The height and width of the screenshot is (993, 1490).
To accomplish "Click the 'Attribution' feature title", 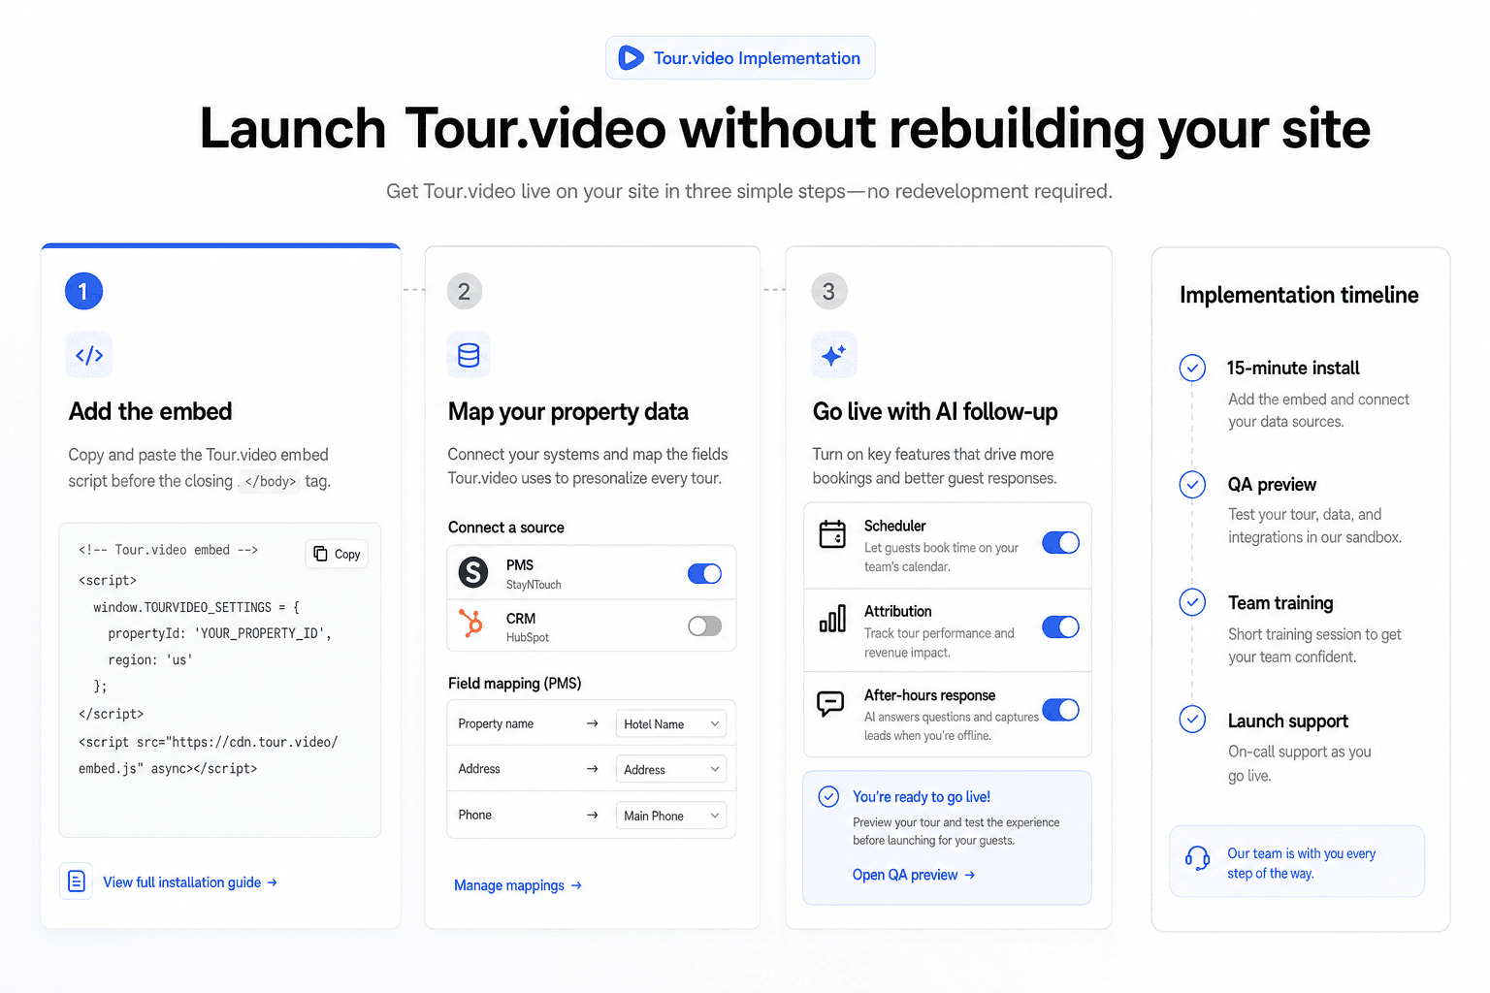I will pos(897,611).
